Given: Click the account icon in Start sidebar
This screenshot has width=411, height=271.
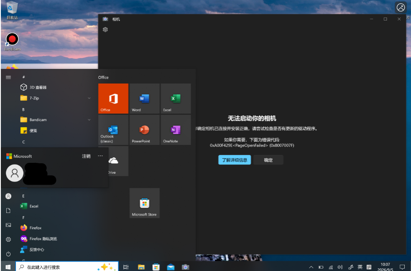Looking at the screenshot, I should coord(8,196).
